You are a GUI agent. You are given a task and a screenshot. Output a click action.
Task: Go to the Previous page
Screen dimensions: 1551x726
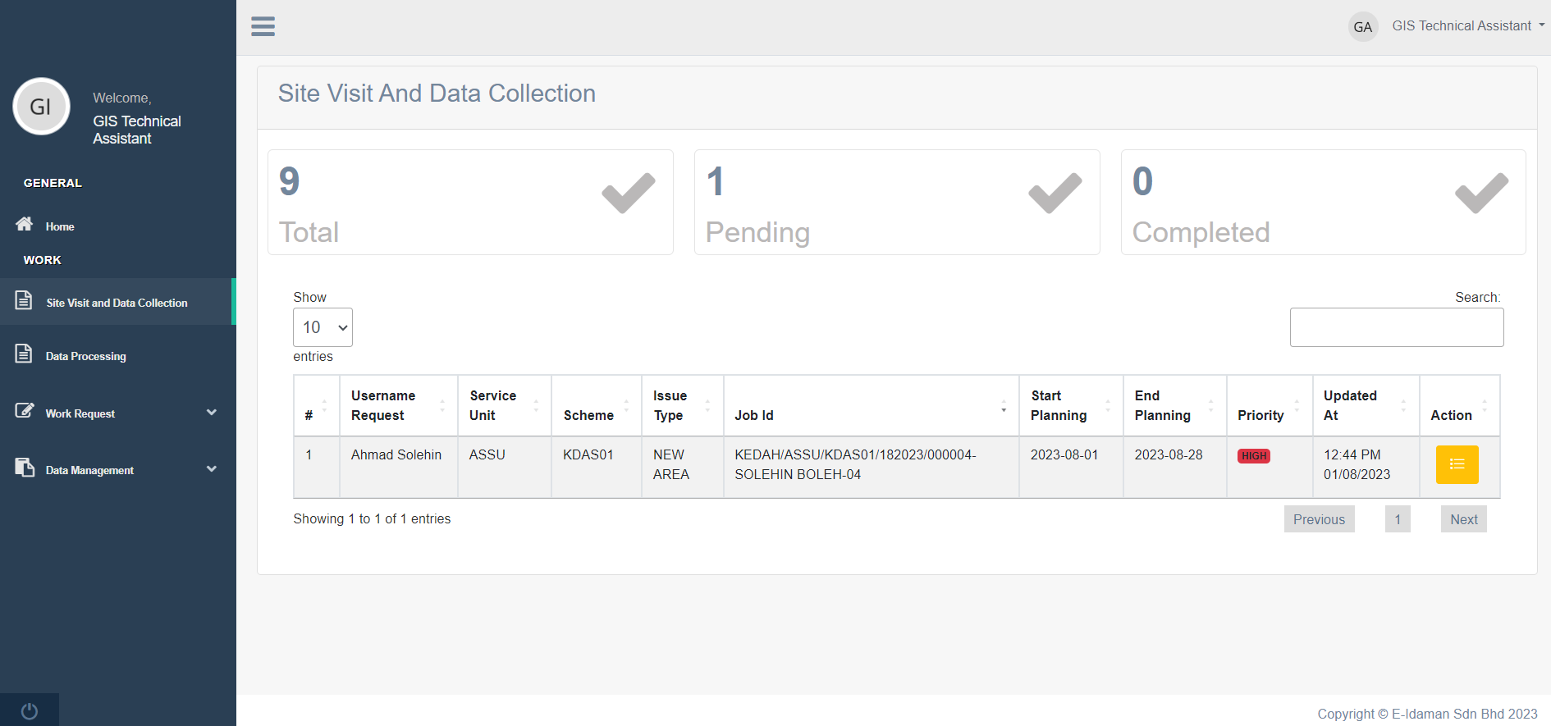pyautogui.click(x=1319, y=519)
